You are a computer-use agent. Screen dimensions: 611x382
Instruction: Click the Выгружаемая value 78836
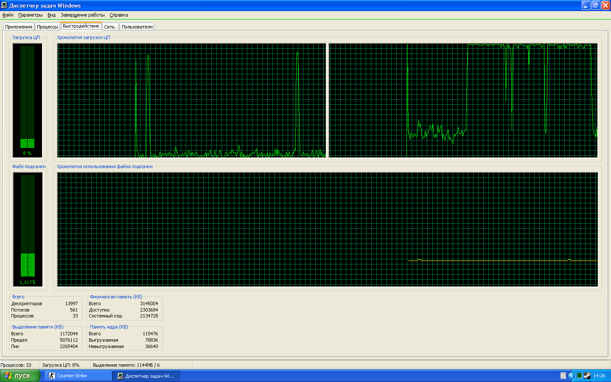pos(151,340)
